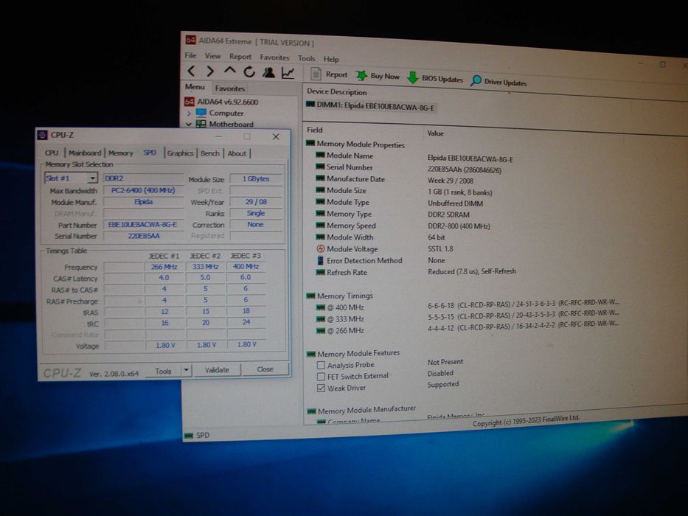Select the Menu panel tab in AIDA64
Screen dimensions: 688x516
tap(195, 87)
